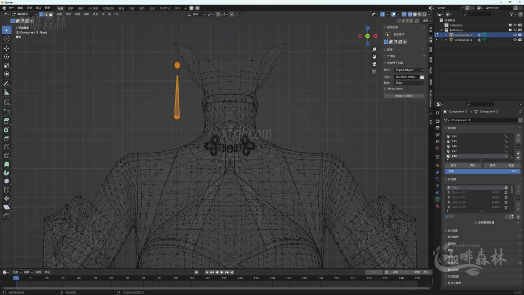524x295 pixels.
Task: Open the Object Data mesh properties tab
Action: click(438, 199)
